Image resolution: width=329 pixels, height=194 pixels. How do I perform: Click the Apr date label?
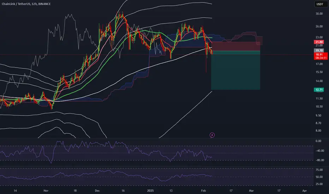click(304, 190)
